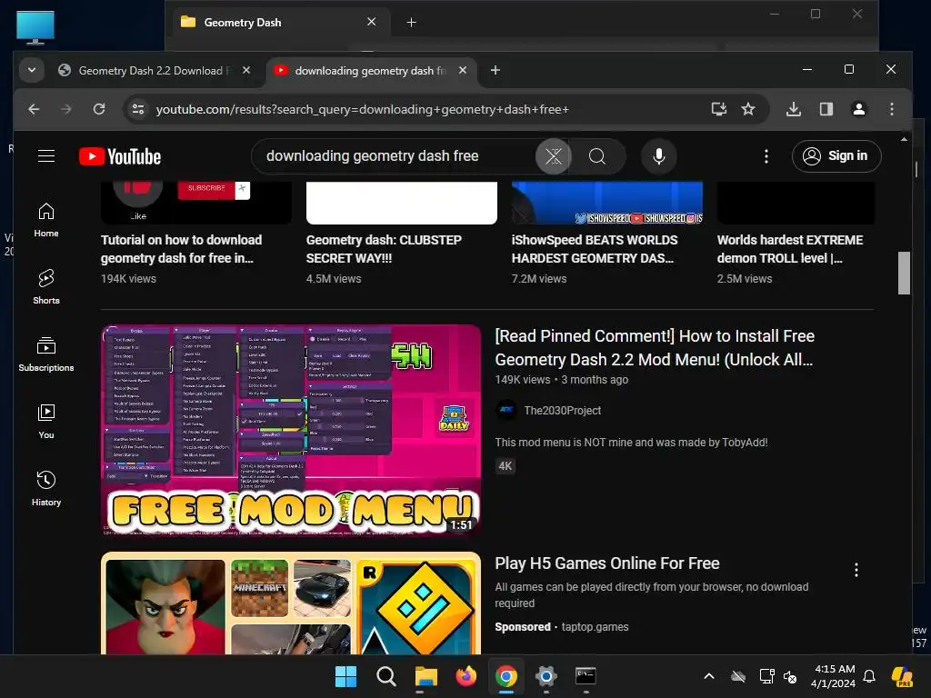Click the Sign in button
This screenshot has width=931, height=698.
click(x=836, y=156)
